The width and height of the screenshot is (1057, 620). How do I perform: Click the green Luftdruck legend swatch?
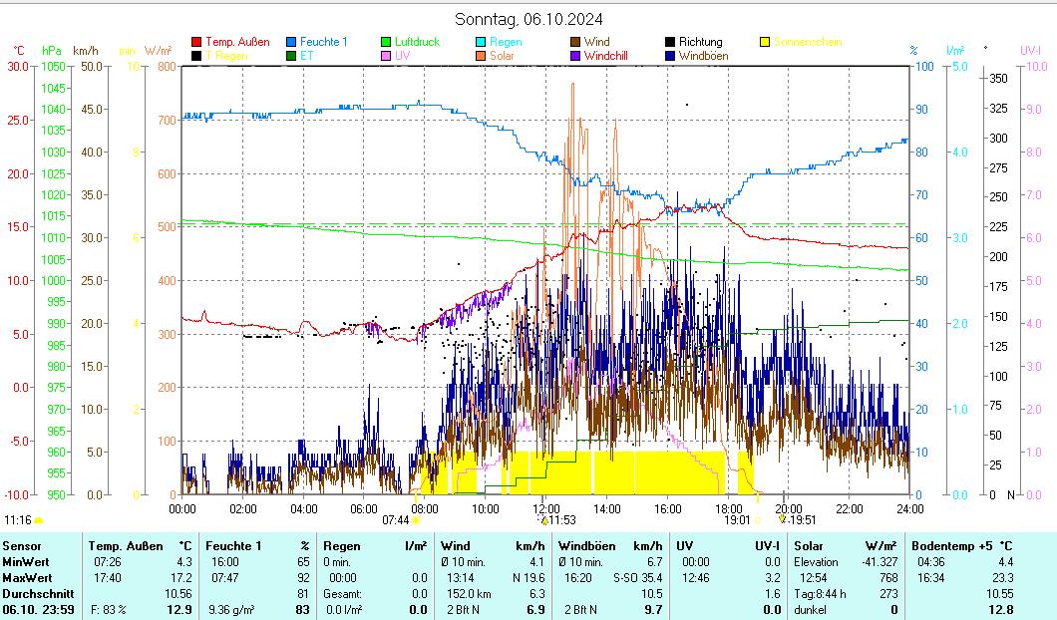tap(386, 43)
